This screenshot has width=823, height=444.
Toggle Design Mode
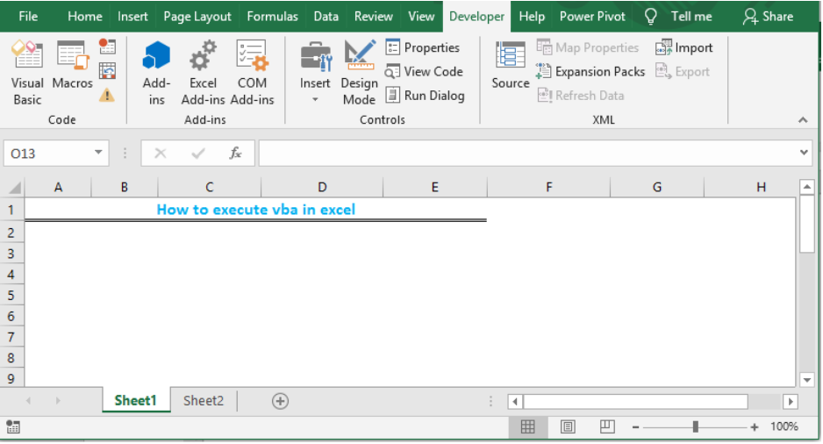click(x=359, y=73)
